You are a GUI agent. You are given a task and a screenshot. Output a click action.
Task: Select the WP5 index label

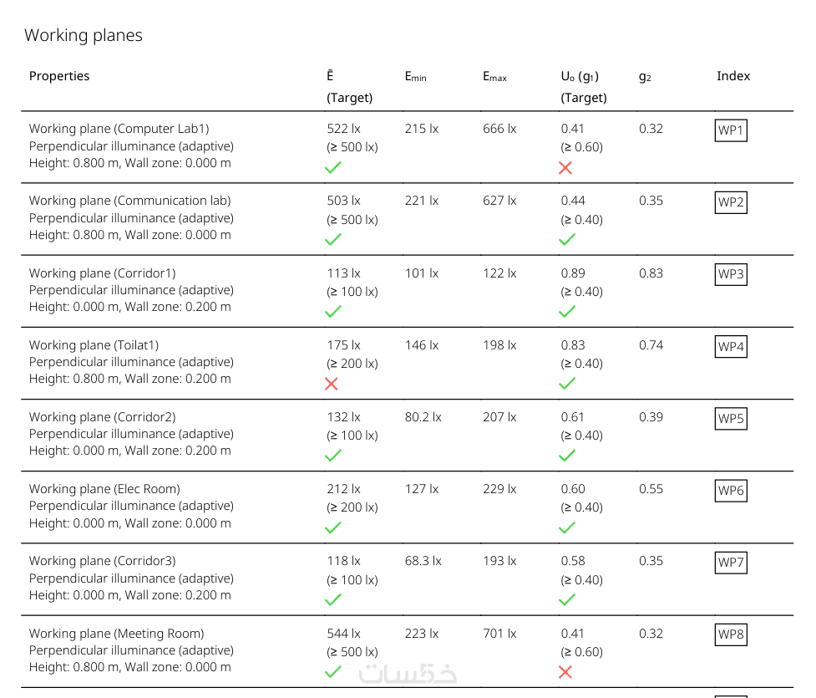(x=730, y=418)
